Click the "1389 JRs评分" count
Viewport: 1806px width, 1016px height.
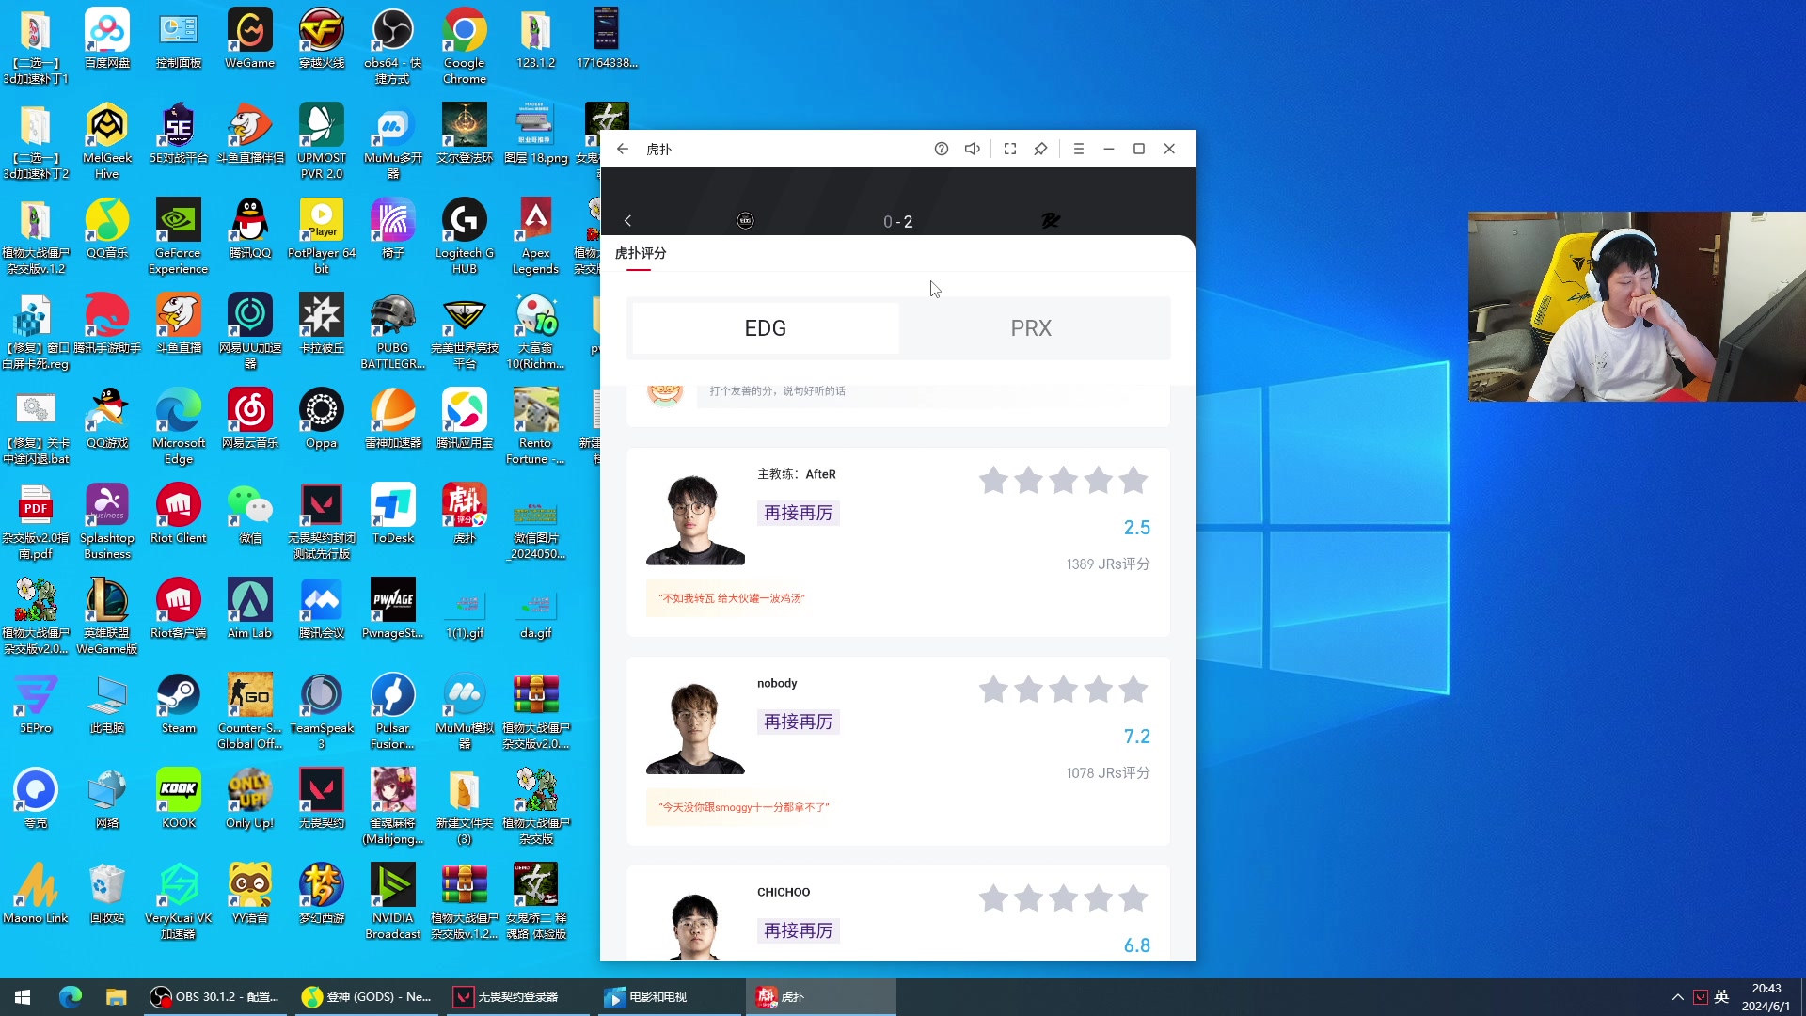1108,564
